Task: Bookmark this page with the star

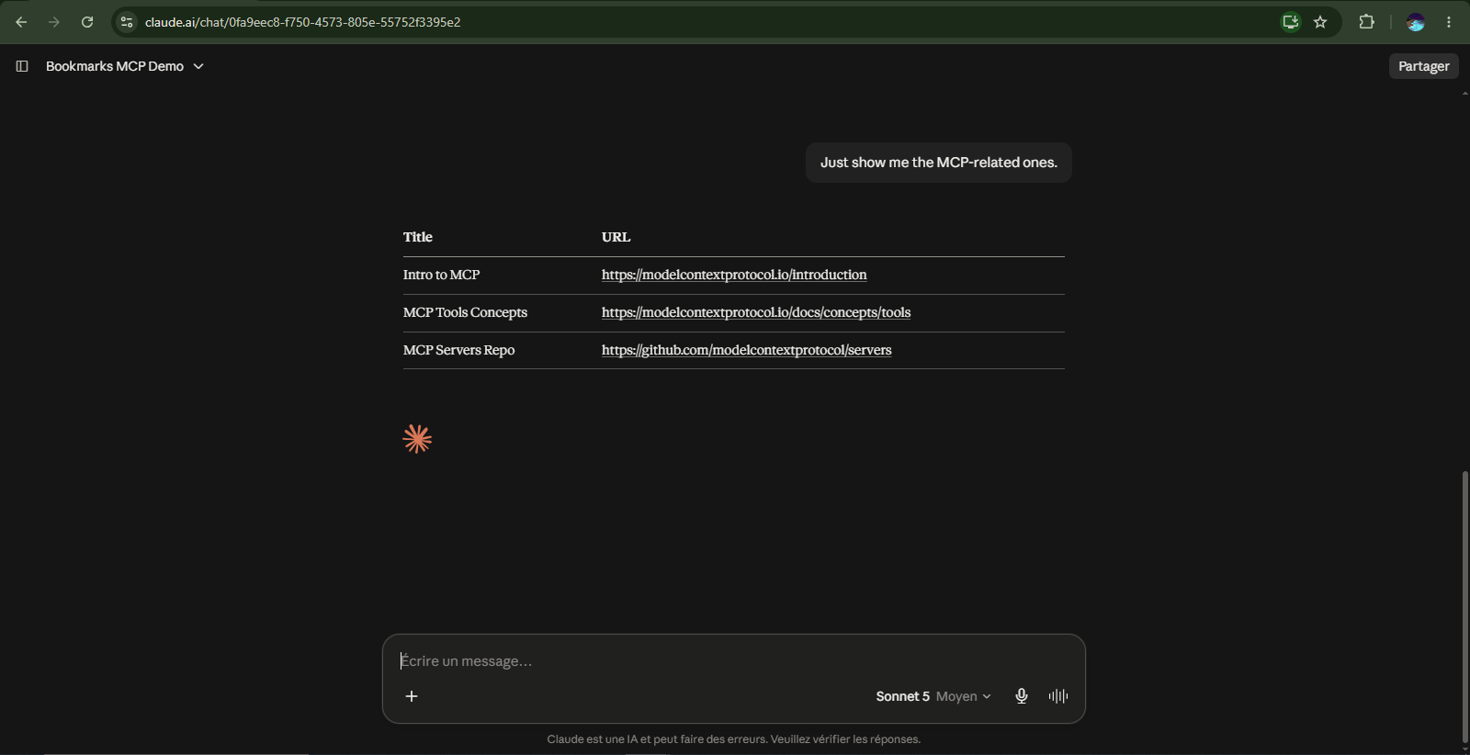Action: tap(1320, 22)
